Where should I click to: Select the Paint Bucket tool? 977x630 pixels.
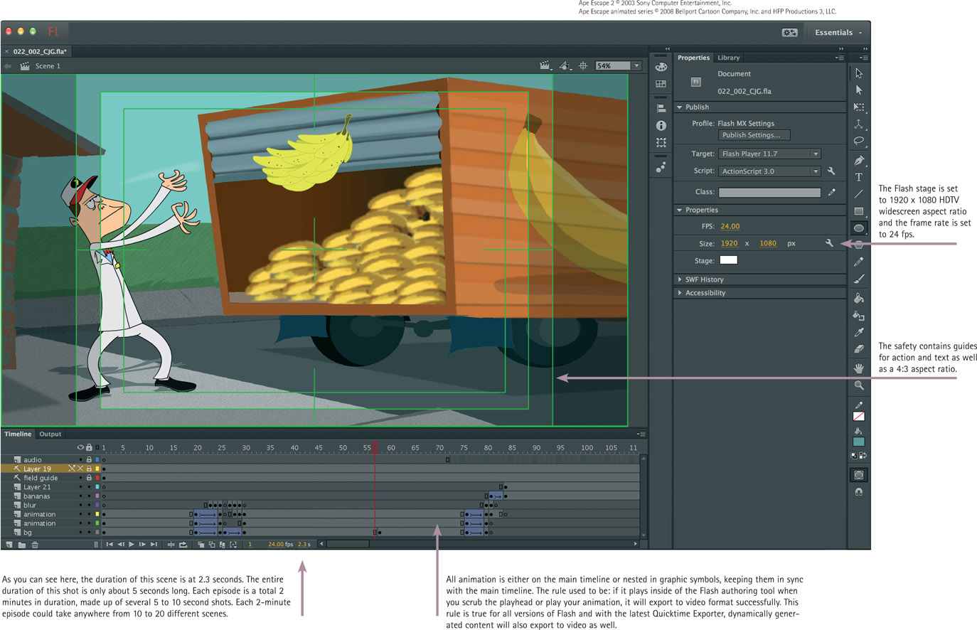click(x=859, y=298)
